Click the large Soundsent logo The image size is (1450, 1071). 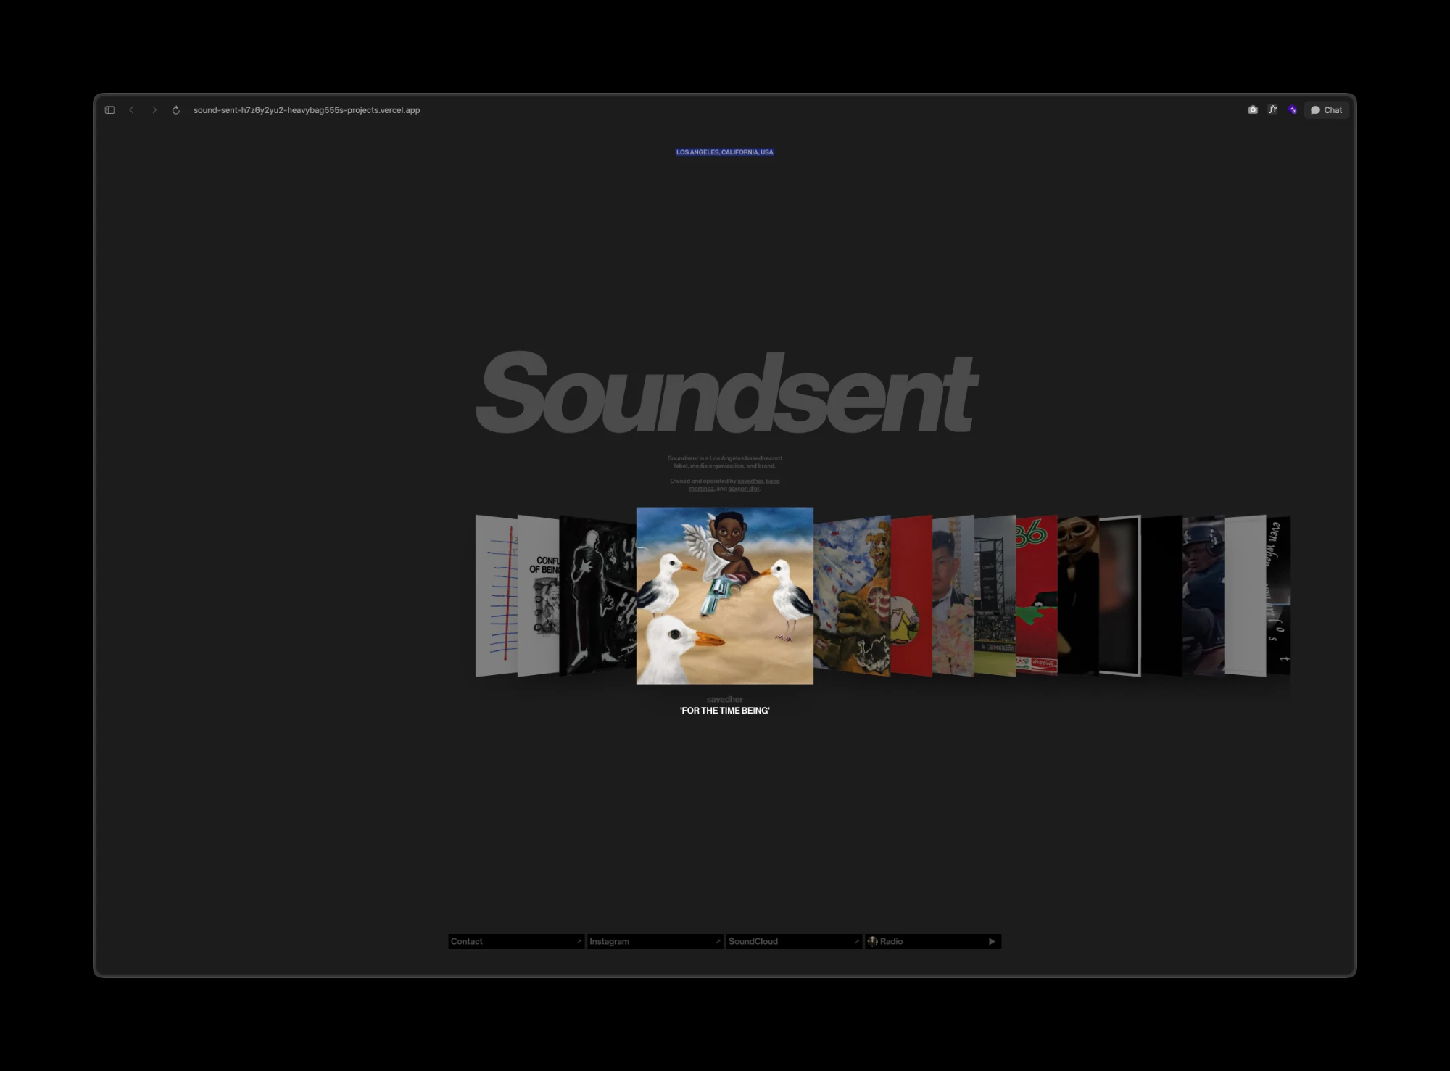pos(726,392)
